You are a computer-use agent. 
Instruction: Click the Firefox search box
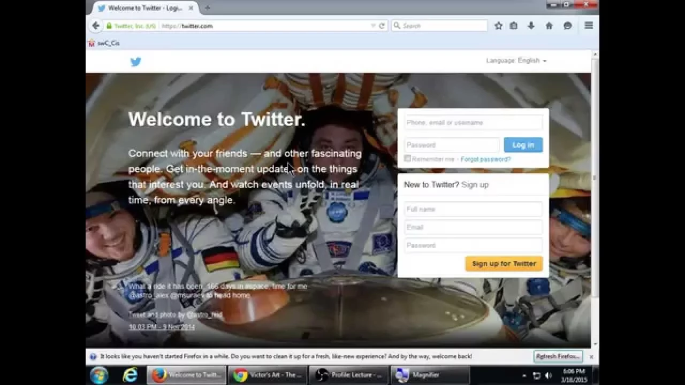click(x=439, y=26)
